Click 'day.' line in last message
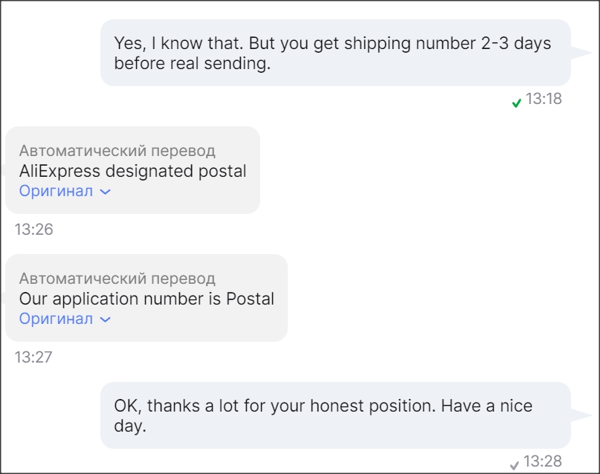This screenshot has height=474, width=600. point(130,426)
